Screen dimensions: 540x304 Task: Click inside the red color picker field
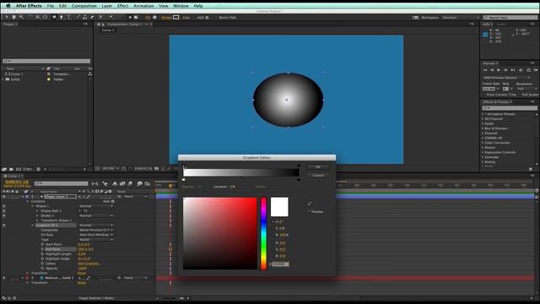tap(219, 233)
